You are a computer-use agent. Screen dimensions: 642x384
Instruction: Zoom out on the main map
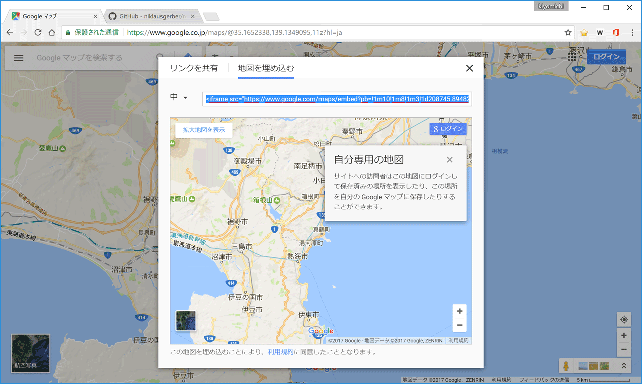pyautogui.click(x=624, y=349)
